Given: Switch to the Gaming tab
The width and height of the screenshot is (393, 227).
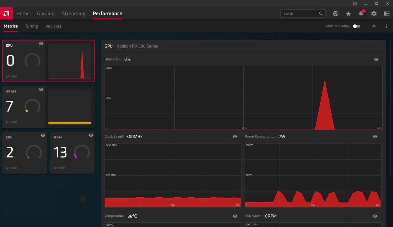Looking at the screenshot, I should tap(46, 13).
